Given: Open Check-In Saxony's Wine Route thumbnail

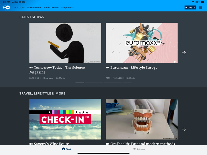Looking at the screenshot, I should point(65,119).
